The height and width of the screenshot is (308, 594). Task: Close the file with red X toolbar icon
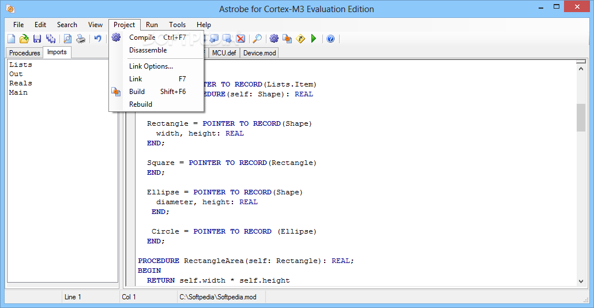(240, 39)
